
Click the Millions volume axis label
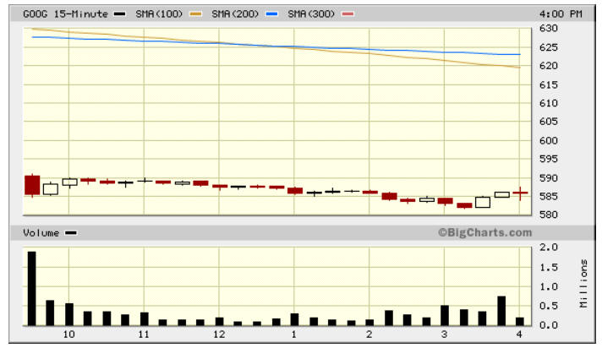pyautogui.click(x=583, y=284)
